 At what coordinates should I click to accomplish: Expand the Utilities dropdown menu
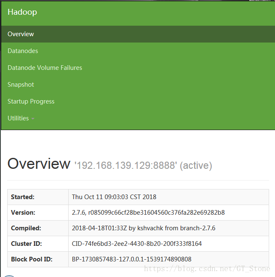point(21,118)
